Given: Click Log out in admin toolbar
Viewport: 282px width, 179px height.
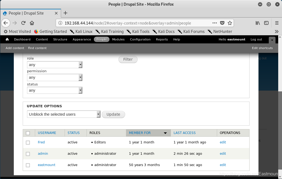Looking at the screenshot, I should pos(256,39).
